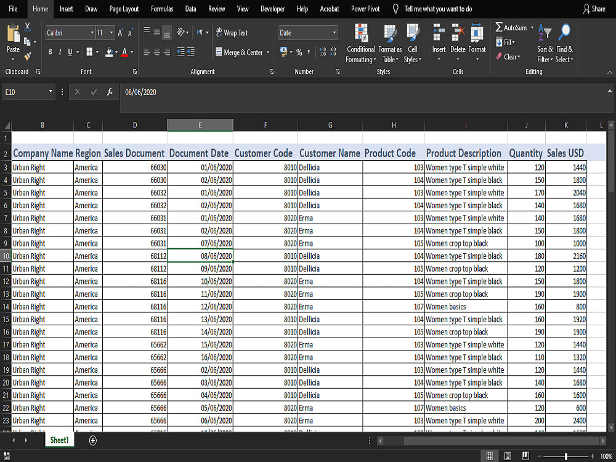Viewport: 616px width, 462px height.
Task: Set Bottom Align vertical alignment
Action: (166, 32)
